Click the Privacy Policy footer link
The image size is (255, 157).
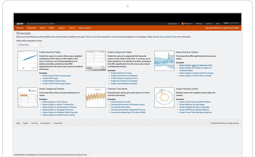point(58,123)
